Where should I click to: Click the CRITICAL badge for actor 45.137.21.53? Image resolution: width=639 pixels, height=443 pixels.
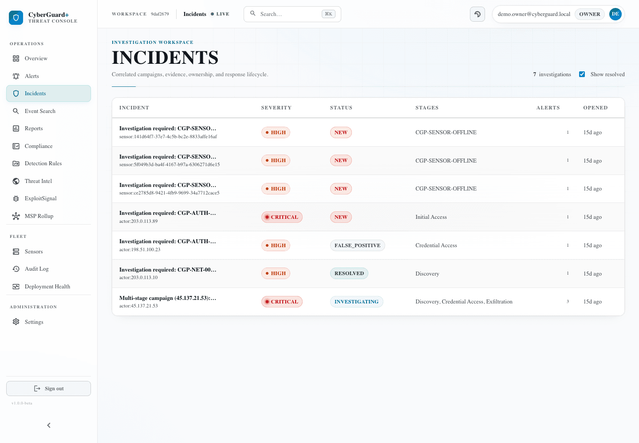(282, 302)
